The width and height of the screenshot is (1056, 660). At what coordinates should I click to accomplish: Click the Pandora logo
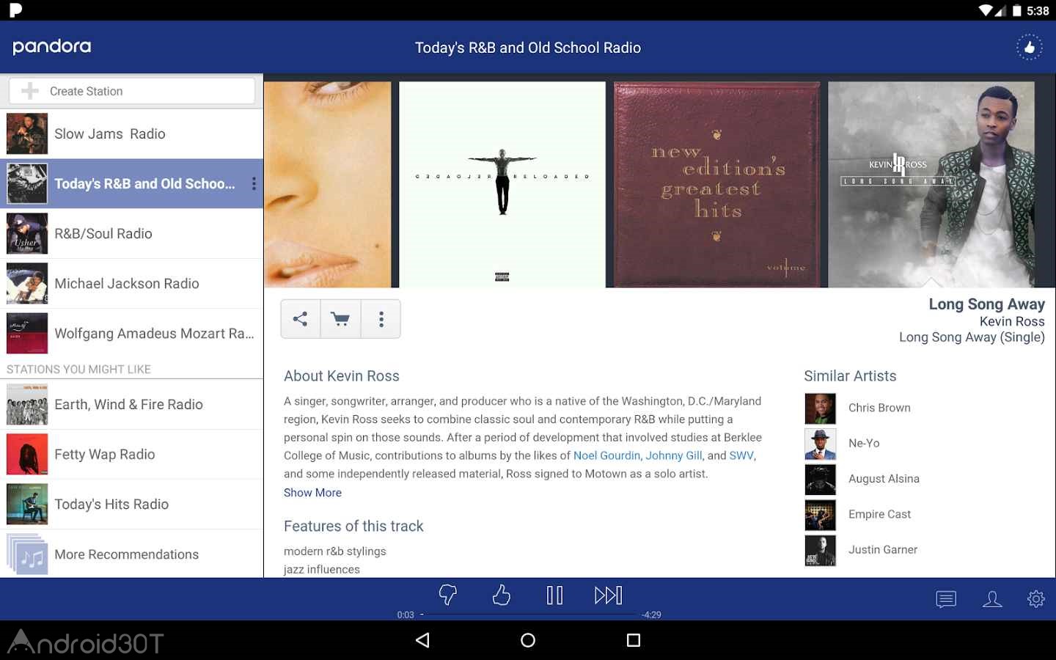pos(52,47)
